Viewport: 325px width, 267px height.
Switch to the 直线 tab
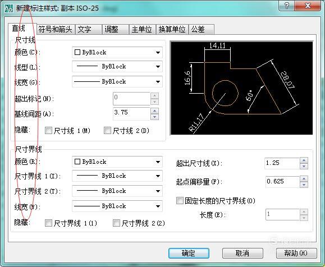(22, 29)
